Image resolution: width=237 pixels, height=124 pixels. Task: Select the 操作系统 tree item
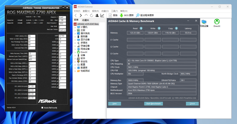(85, 33)
